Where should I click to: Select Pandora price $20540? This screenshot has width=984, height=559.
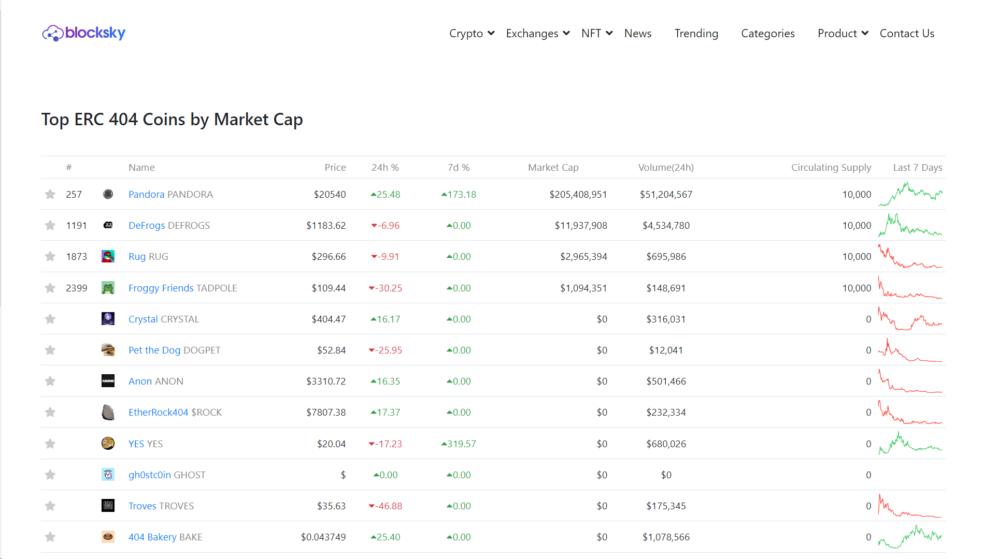pyautogui.click(x=330, y=194)
